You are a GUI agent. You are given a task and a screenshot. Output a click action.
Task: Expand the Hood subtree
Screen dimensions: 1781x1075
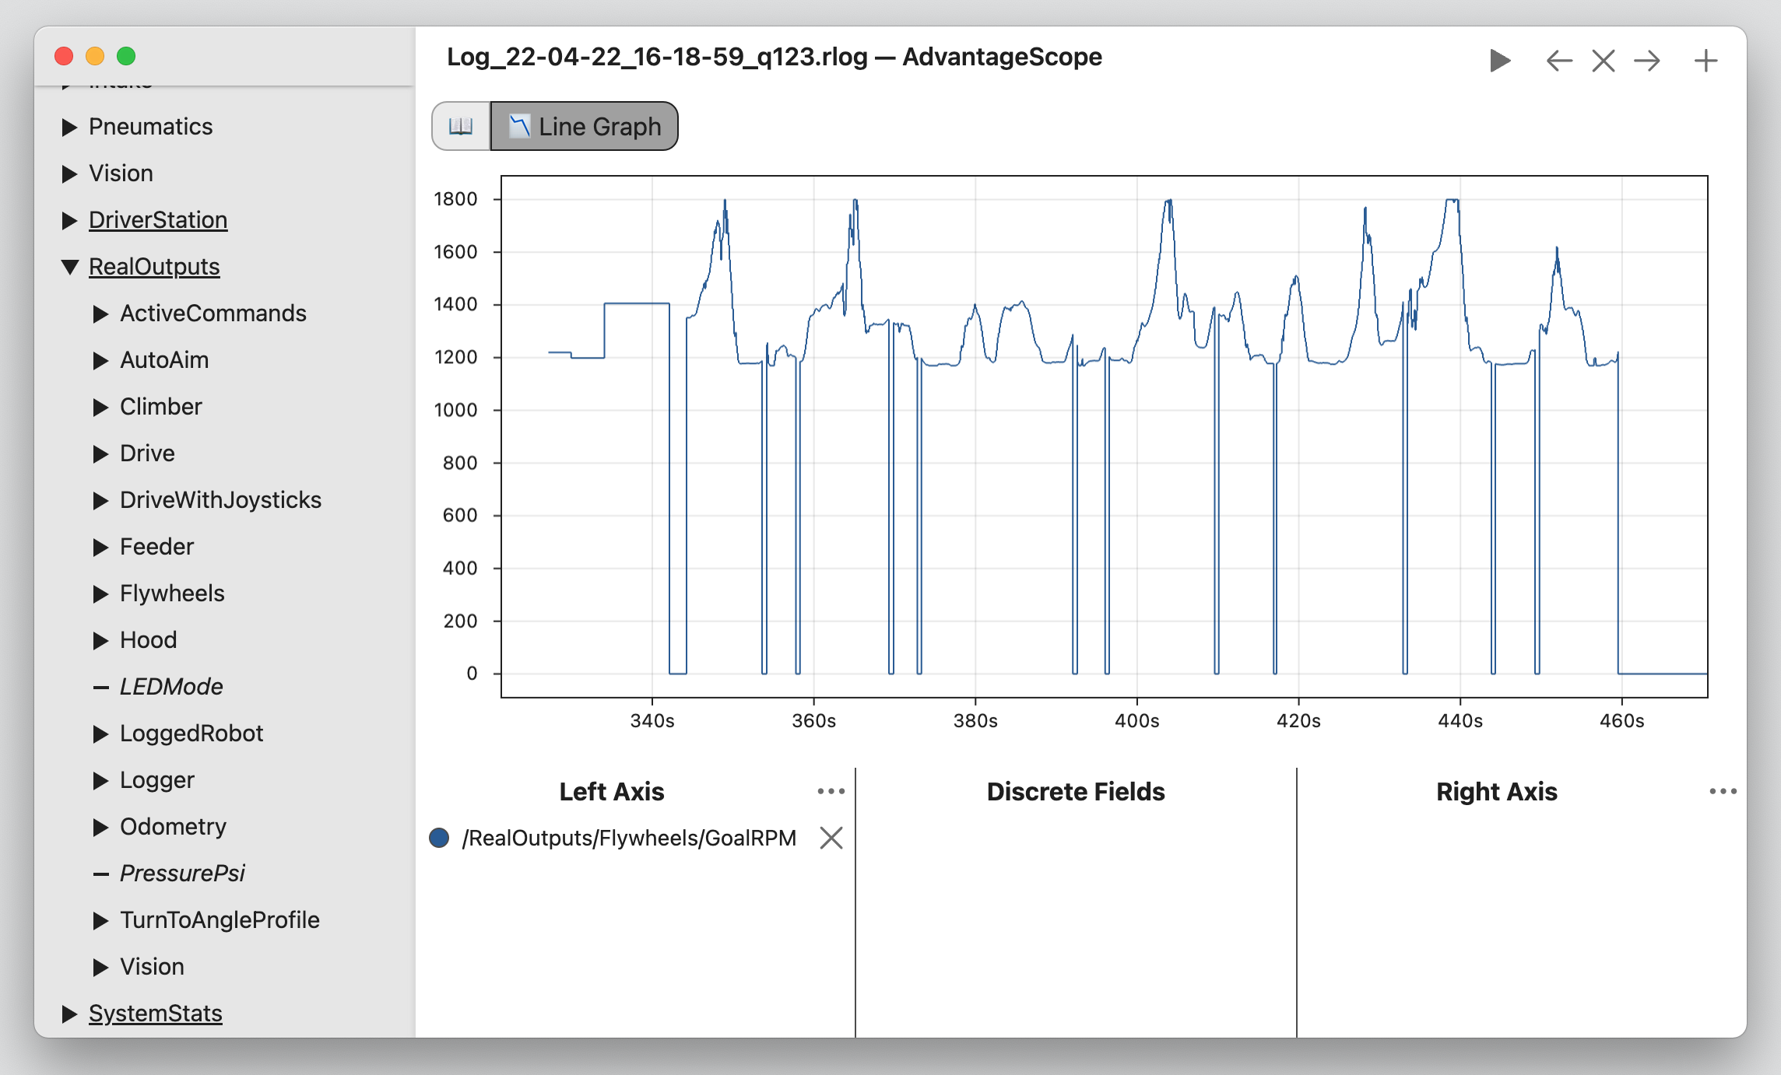[x=101, y=640]
